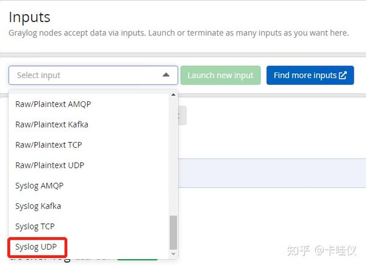Pick Raw/Plaintext TCP input type
This screenshot has height=266, width=366.
coord(49,145)
